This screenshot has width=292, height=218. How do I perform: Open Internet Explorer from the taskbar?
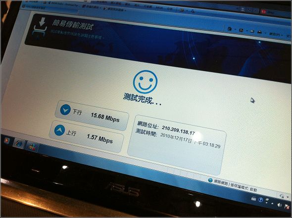click(x=19, y=144)
